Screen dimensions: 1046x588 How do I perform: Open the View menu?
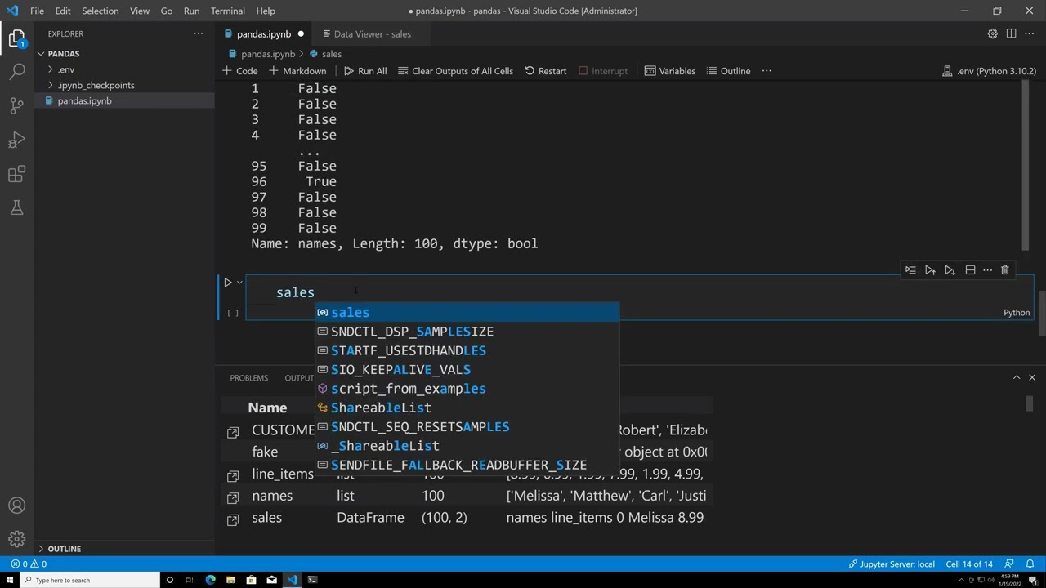point(140,11)
